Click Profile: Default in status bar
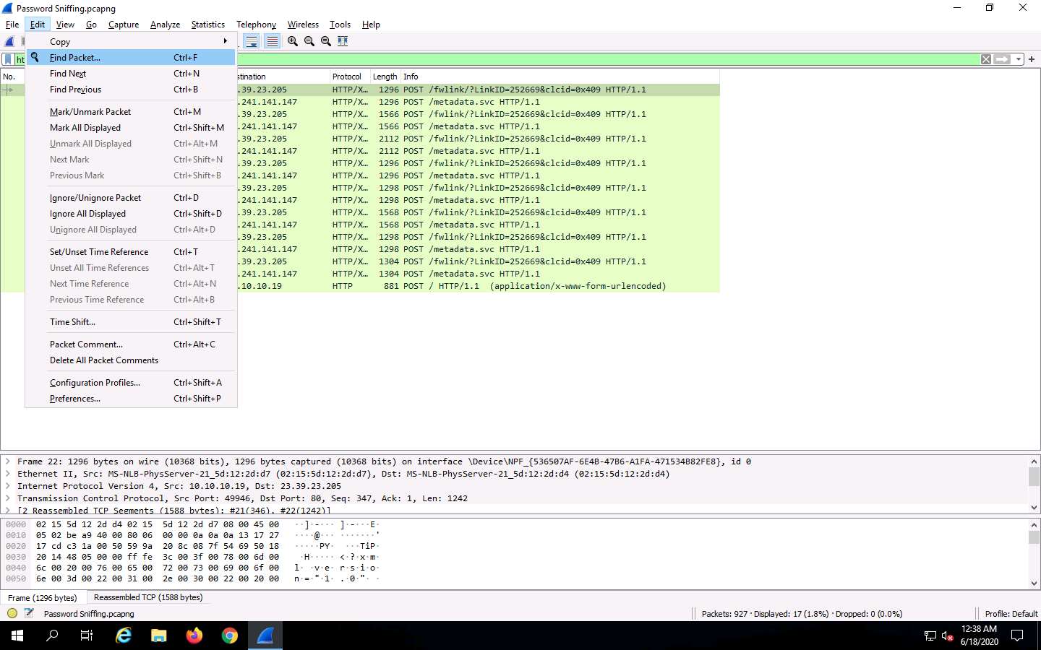1041x650 pixels. [x=1011, y=614]
